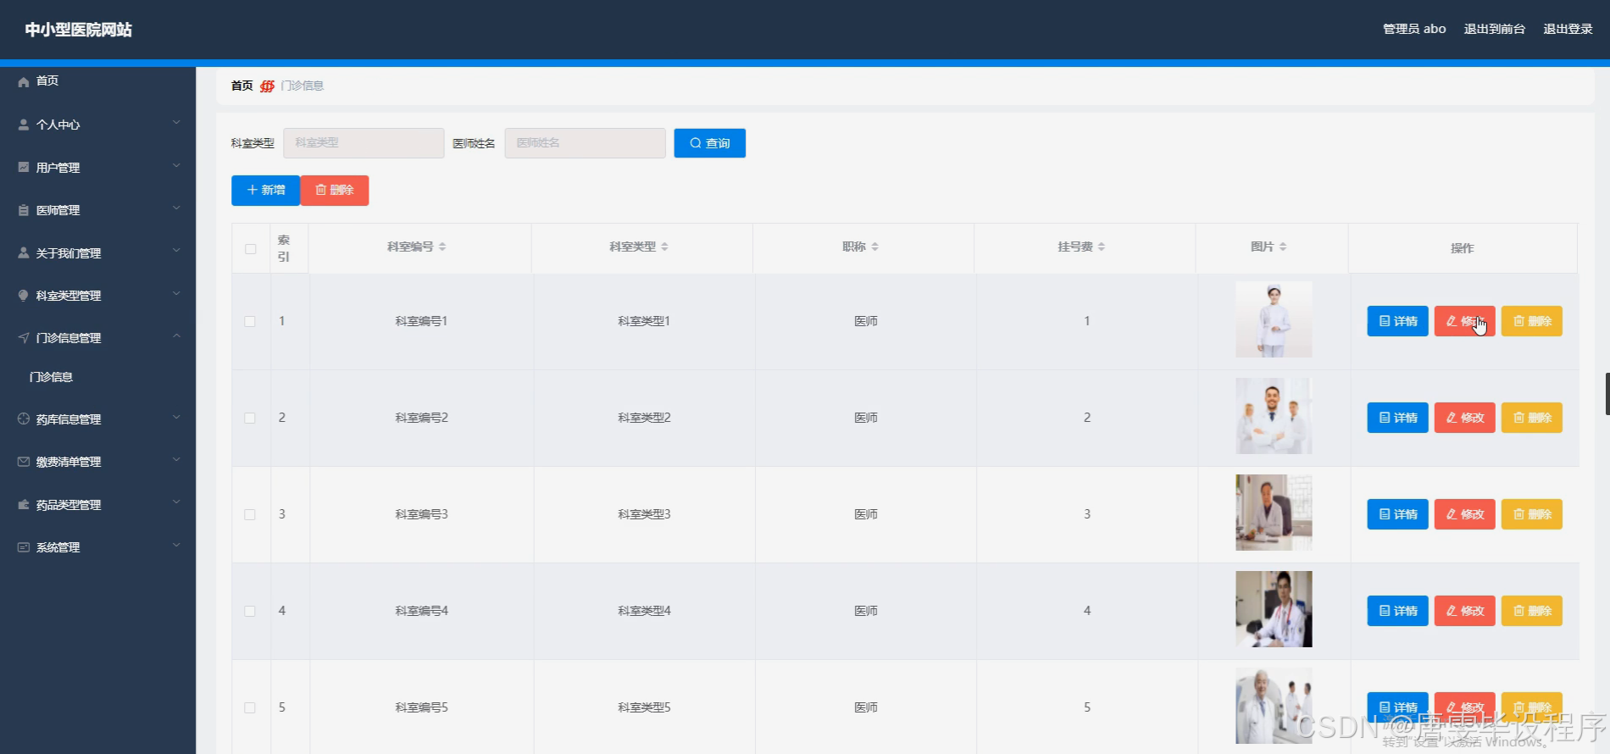This screenshot has height=754, width=1610.
Task: Click the doctor thumbnail in row 4
Action: (1274, 609)
